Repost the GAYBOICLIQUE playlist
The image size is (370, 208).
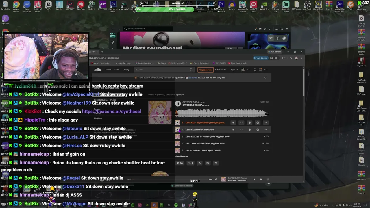[x=190, y=163]
